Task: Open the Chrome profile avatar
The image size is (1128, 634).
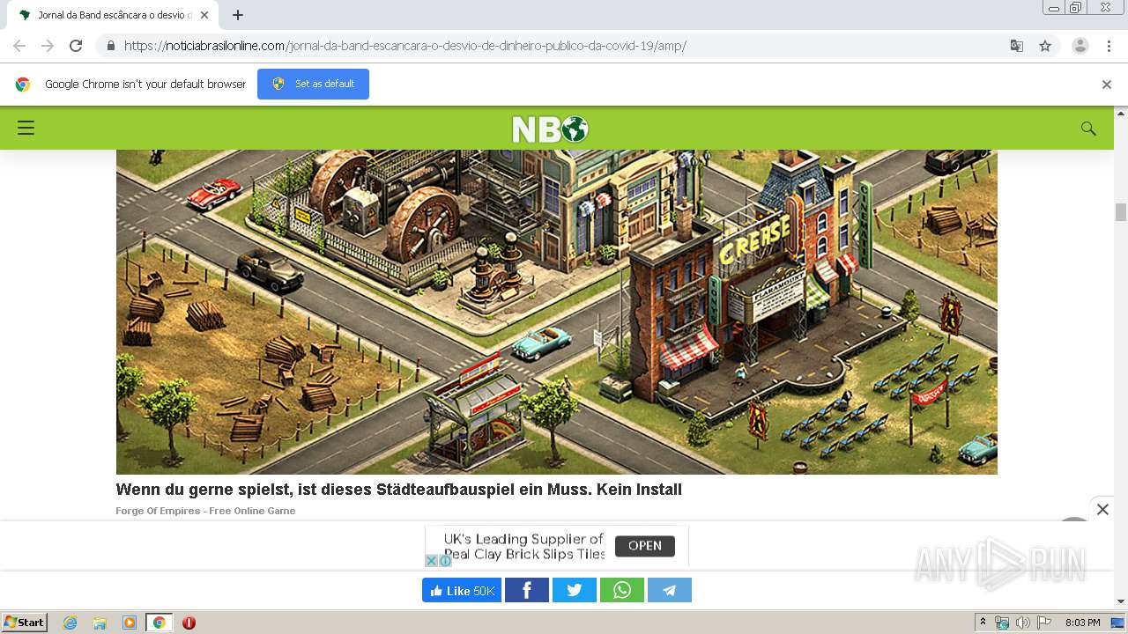Action: (1080, 46)
